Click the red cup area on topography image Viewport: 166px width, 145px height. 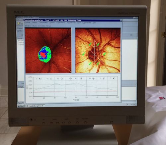tap(43, 55)
